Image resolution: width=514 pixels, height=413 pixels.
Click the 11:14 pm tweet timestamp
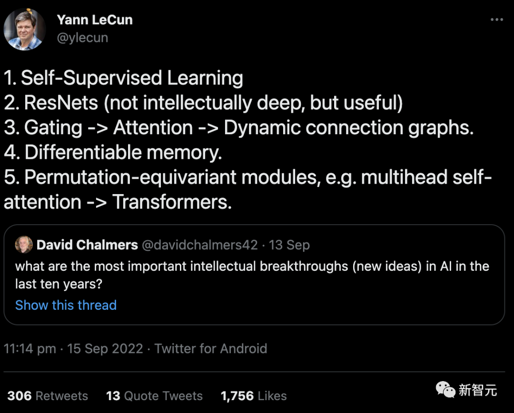(30, 349)
